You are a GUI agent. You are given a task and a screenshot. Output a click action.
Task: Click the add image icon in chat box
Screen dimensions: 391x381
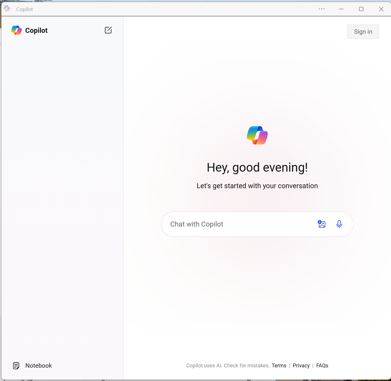pos(322,224)
